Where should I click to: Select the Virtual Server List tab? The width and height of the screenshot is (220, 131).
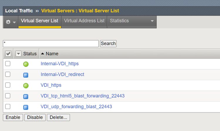point(40,21)
